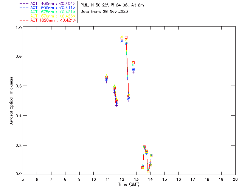
Task: Click the 0.2 value on the y-axis
Action: pyautogui.click(x=19, y=145)
